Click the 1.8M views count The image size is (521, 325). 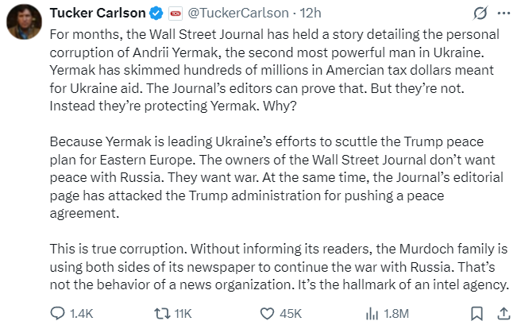click(395, 313)
